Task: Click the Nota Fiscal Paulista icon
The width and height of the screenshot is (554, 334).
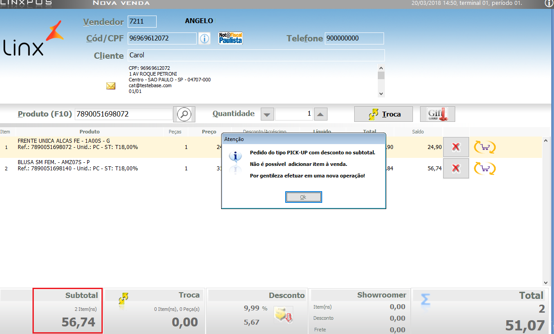Action: point(230,38)
